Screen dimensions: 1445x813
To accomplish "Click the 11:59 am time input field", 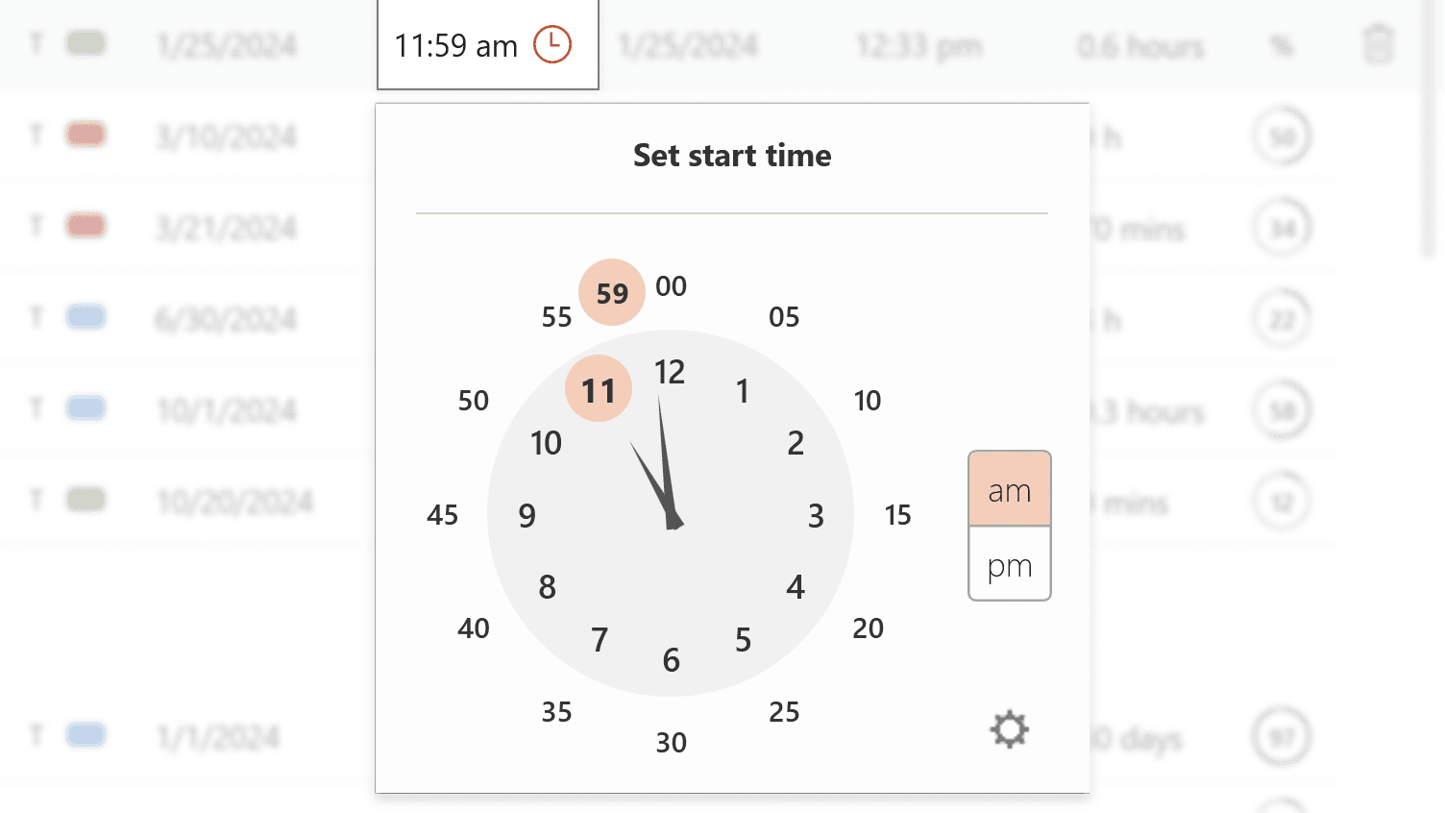I will point(456,44).
